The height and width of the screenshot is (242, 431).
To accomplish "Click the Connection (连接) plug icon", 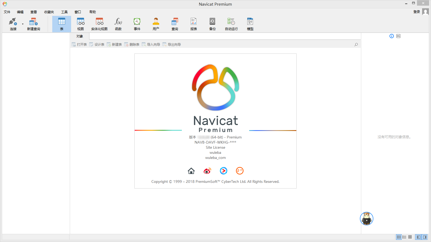I will point(13,22).
